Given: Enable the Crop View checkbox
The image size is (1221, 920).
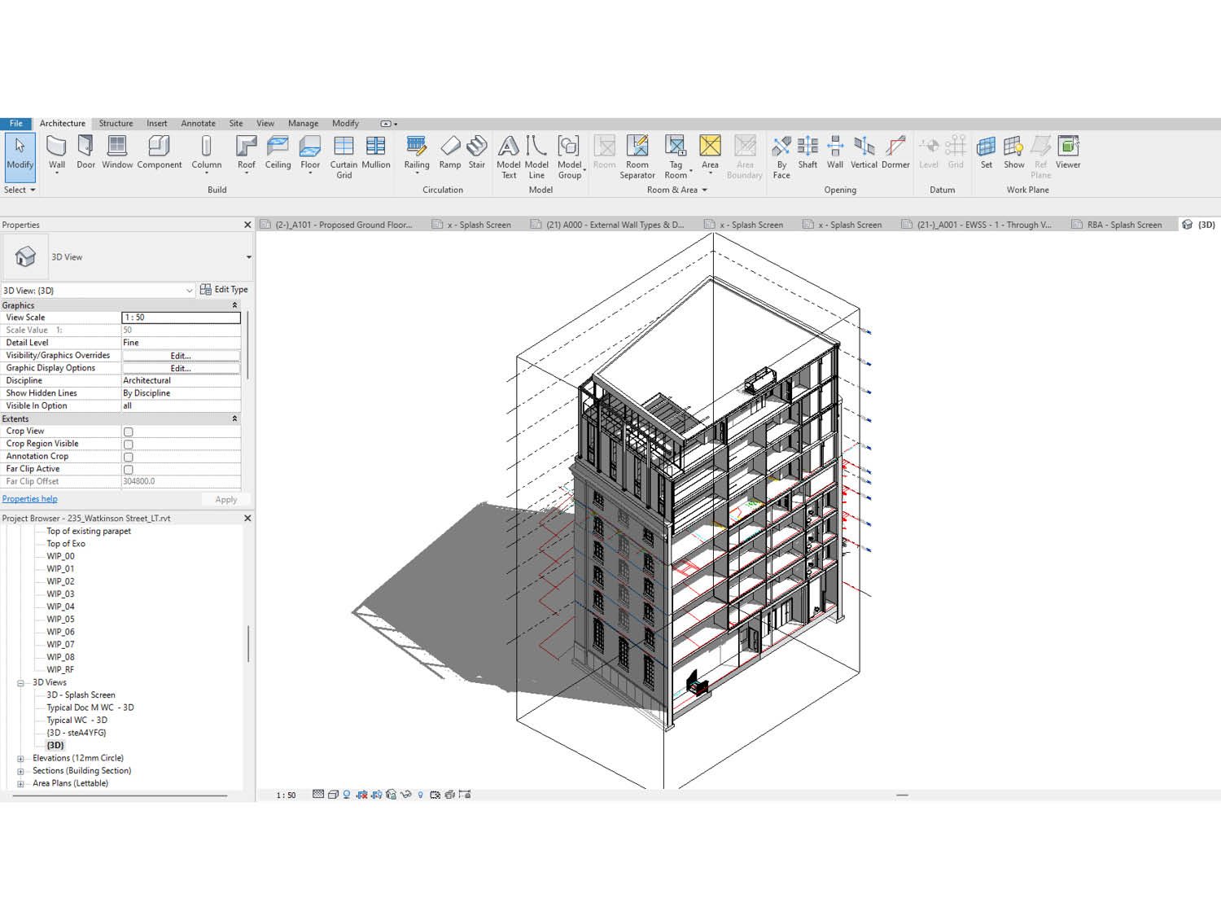Looking at the screenshot, I should click(128, 432).
